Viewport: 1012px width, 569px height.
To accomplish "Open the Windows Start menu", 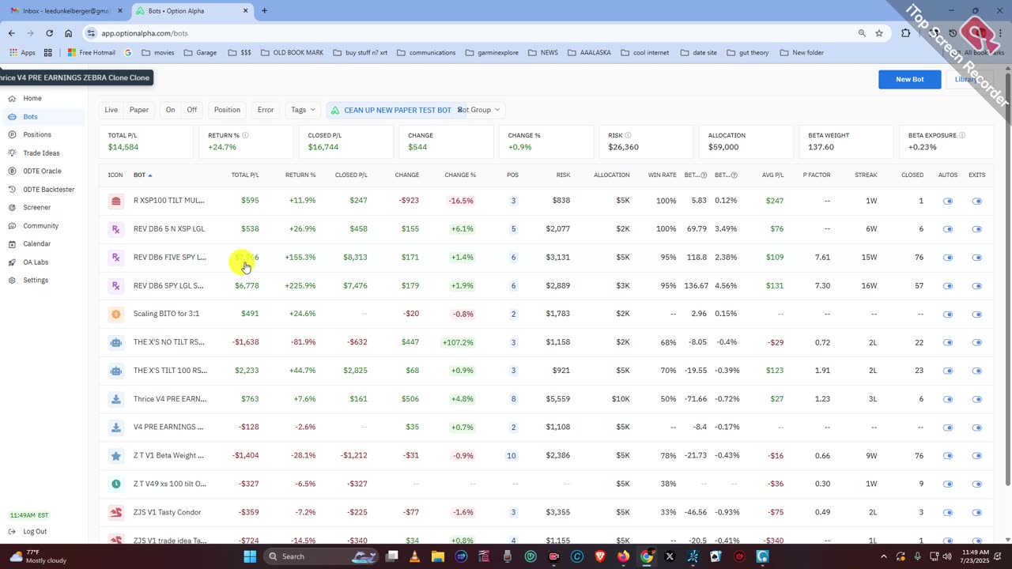I will click(250, 556).
